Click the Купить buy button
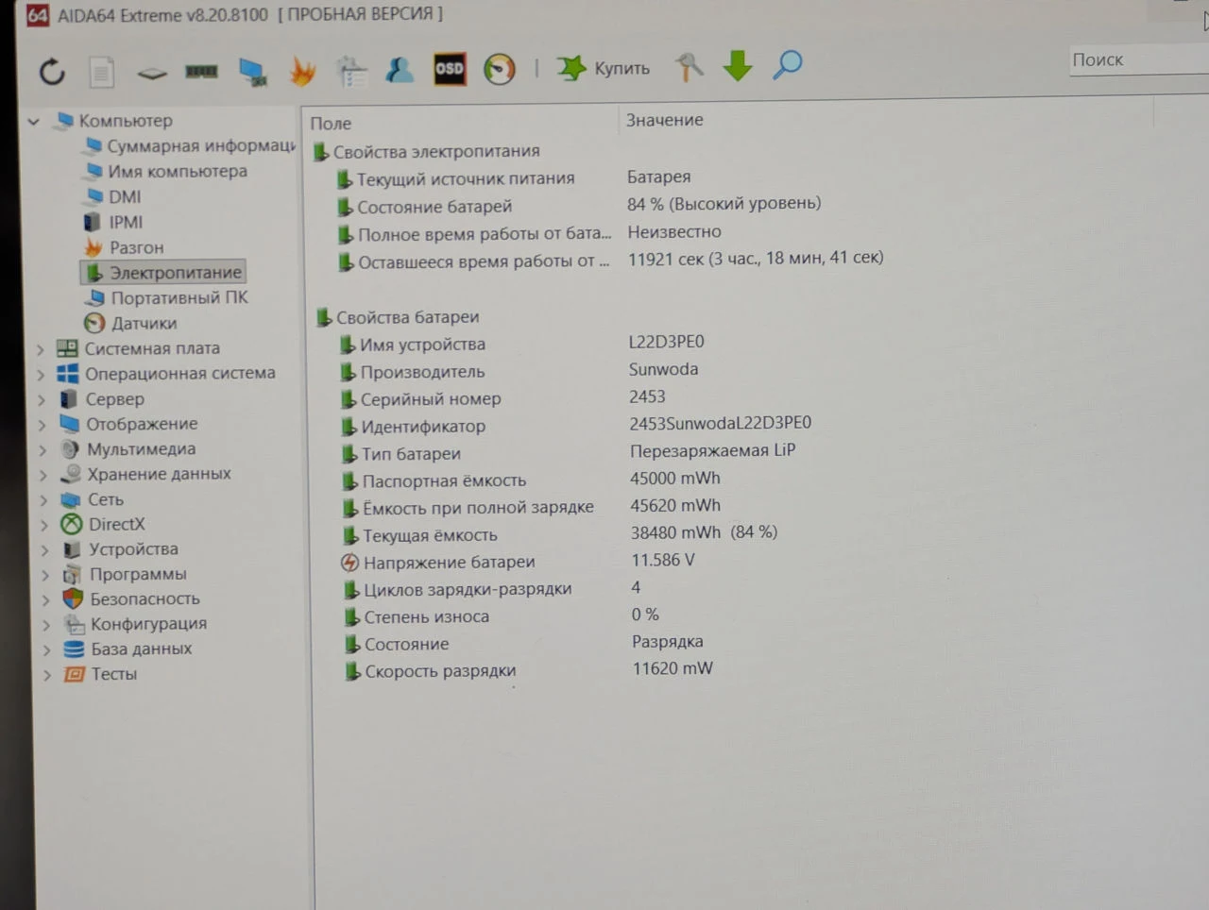The width and height of the screenshot is (1209, 910). click(604, 68)
